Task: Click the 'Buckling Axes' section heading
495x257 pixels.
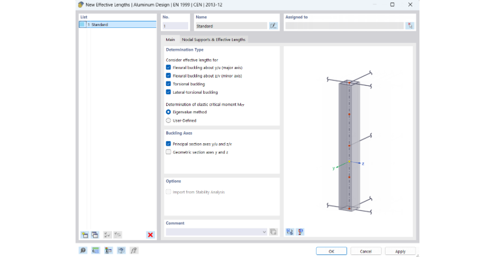Action: [179, 133]
